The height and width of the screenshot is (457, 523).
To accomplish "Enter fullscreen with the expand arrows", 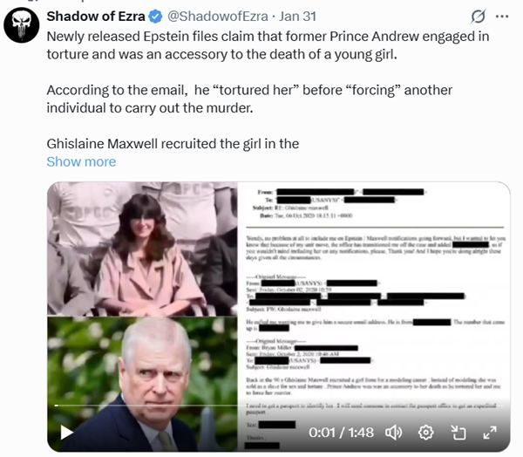I will coord(490,433).
